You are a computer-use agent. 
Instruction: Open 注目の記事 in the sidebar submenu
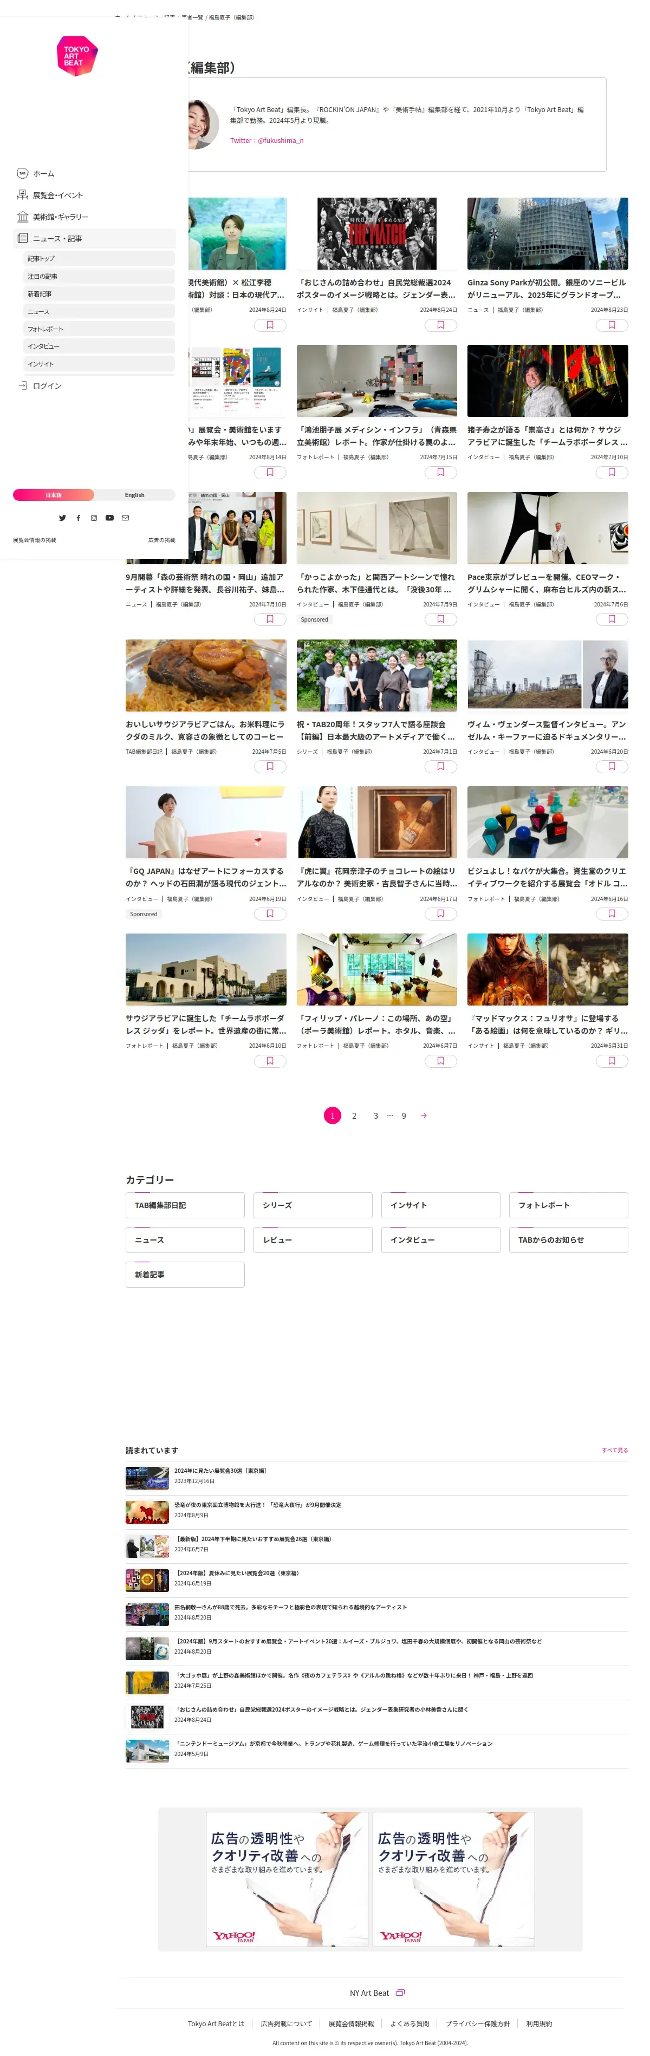coord(99,276)
